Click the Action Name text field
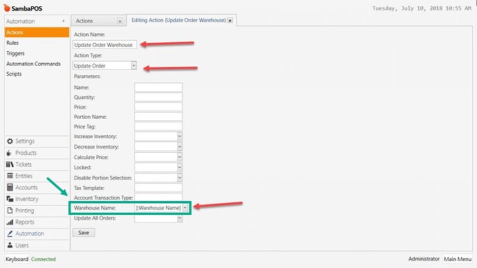Screen dimensions: 477x268 [x=104, y=45]
